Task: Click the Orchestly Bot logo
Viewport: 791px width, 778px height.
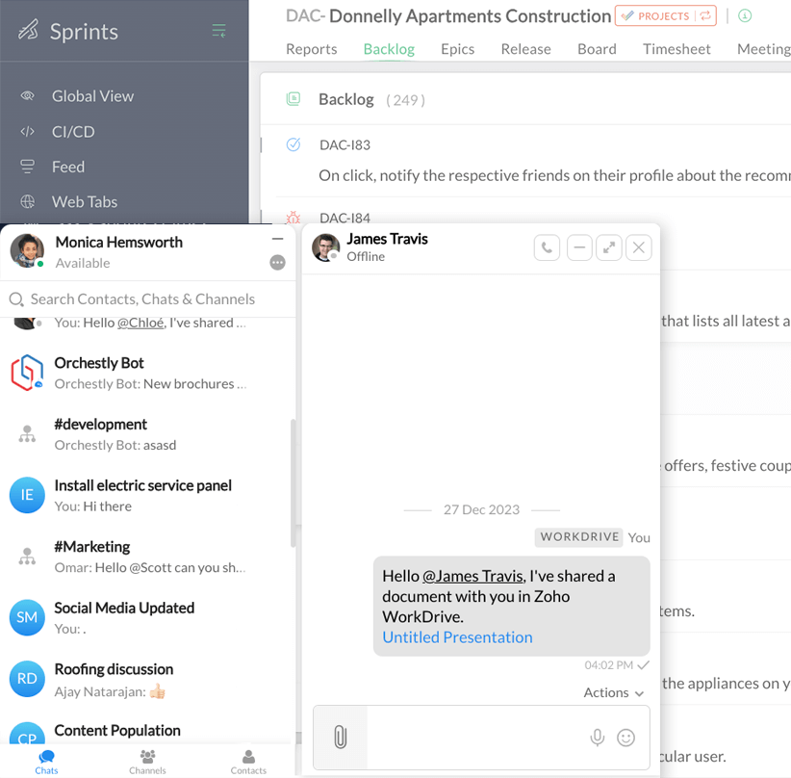Action: 27,373
